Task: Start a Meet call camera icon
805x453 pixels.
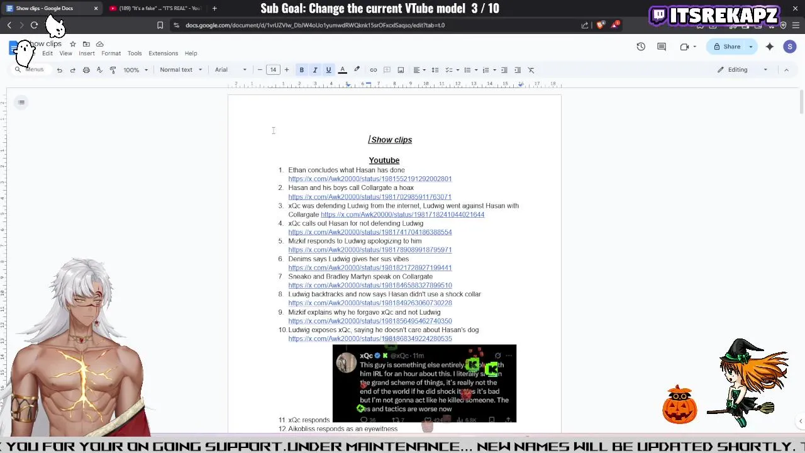Action: pyautogui.click(x=684, y=47)
